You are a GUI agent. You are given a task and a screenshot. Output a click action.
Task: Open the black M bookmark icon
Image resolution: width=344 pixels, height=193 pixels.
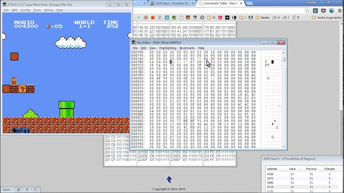[x=227, y=18]
